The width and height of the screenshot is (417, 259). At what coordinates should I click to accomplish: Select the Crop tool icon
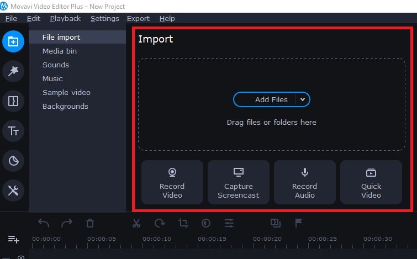coord(183,223)
